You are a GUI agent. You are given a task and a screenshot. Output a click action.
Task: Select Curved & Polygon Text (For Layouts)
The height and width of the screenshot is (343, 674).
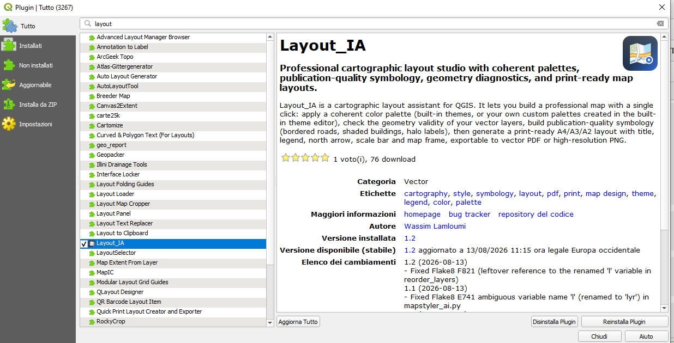(173, 135)
